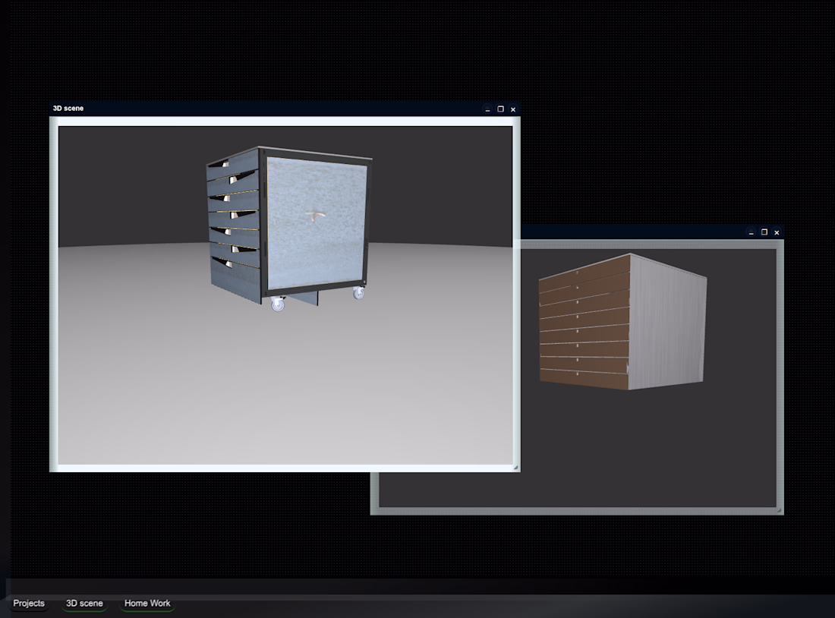Minimize the 3D scene window

tap(487, 109)
